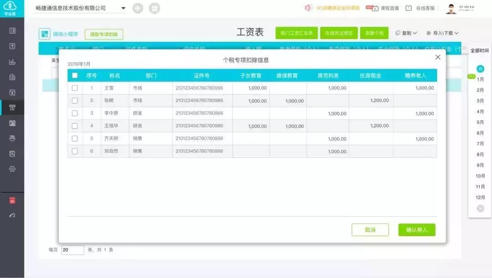Viewport: 492px width, 278px height.
Task: Open the salary management icon in sidebar
Action: [12, 107]
